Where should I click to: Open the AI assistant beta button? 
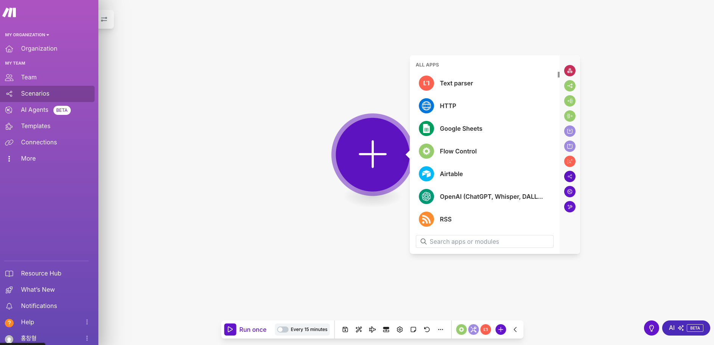click(686, 328)
